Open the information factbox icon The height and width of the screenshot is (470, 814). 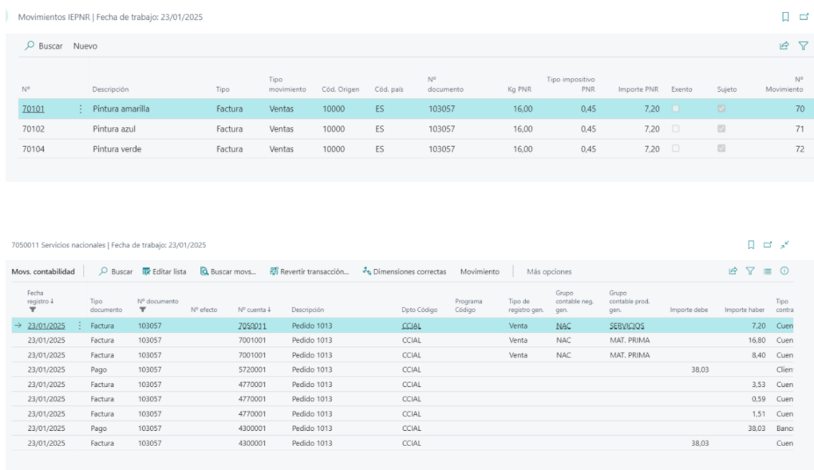784,271
